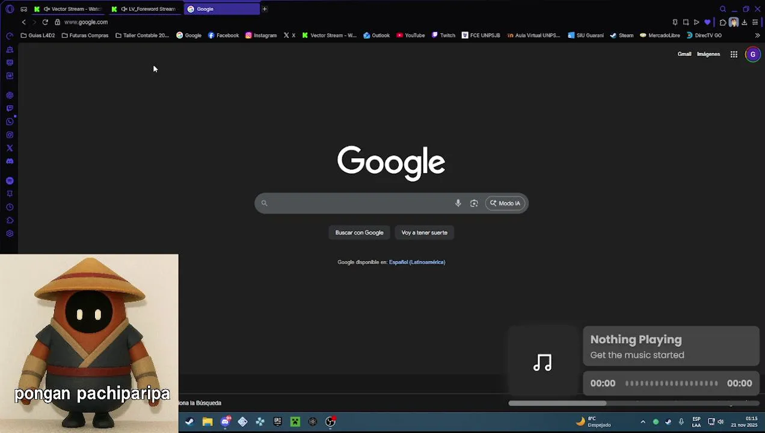Open File Explorer from the taskbar

(x=207, y=422)
